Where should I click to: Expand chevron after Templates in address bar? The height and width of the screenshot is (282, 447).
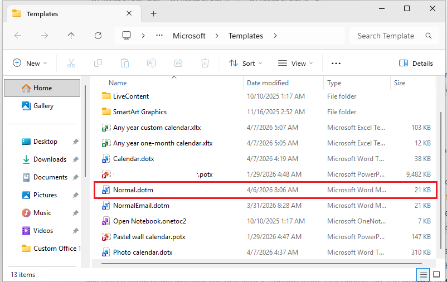pos(275,36)
